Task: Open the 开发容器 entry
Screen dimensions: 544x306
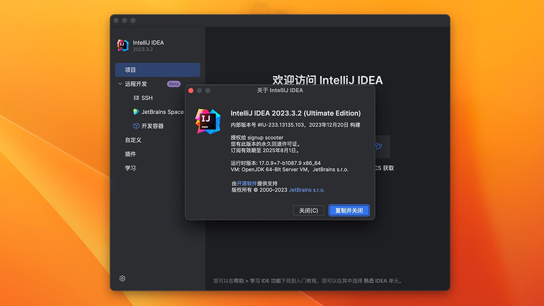Action: (152, 126)
